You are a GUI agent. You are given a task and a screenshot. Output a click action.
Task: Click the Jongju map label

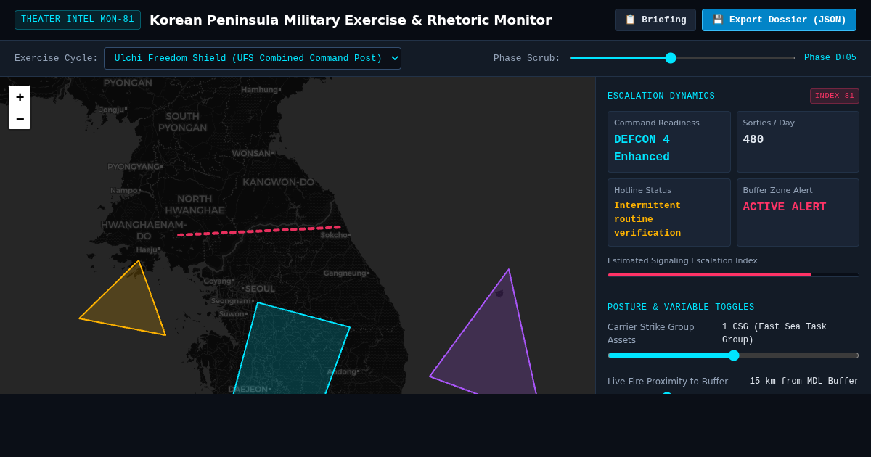point(112,110)
